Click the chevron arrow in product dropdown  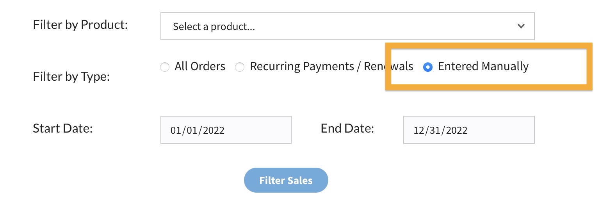click(x=520, y=26)
